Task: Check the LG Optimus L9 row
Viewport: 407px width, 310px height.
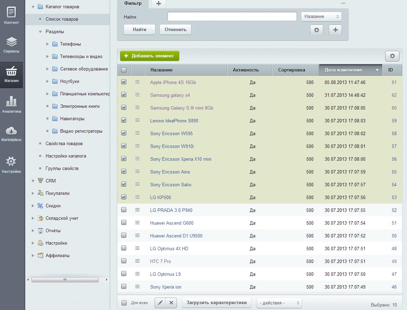Action: pos(124,273)
